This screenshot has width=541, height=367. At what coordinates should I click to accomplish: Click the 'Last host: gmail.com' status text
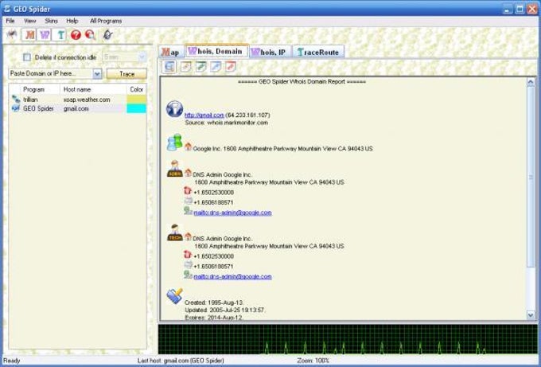click(181, 361)
